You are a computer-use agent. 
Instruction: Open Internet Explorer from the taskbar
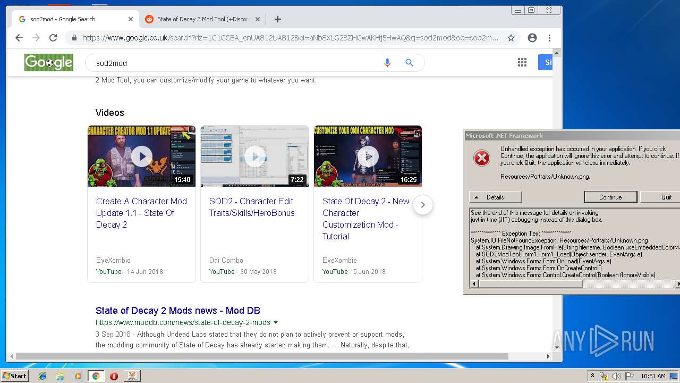pos(42,376)
